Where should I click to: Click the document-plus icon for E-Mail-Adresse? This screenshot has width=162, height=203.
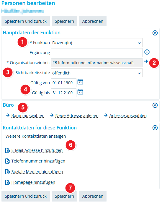coord(8,150)
